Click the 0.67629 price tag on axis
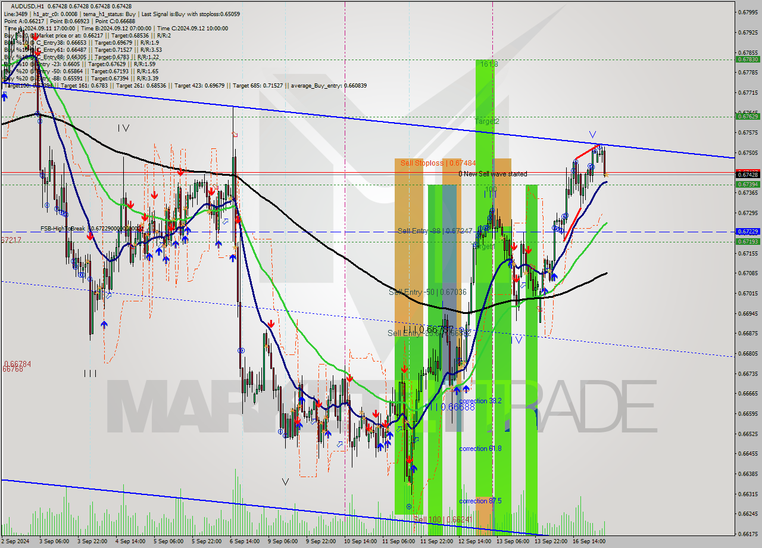The image size is (762, 548). point(748,117)
